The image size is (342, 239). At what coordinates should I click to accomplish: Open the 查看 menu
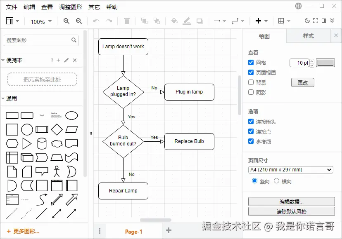pyautogui.click(x=47, y=7)
